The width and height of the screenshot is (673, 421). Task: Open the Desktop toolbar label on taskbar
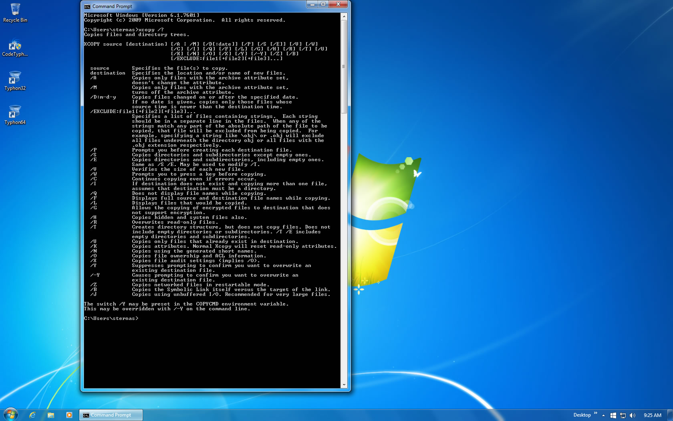[582, 415]
